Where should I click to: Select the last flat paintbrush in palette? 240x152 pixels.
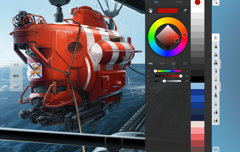click(x=216, y=120)
